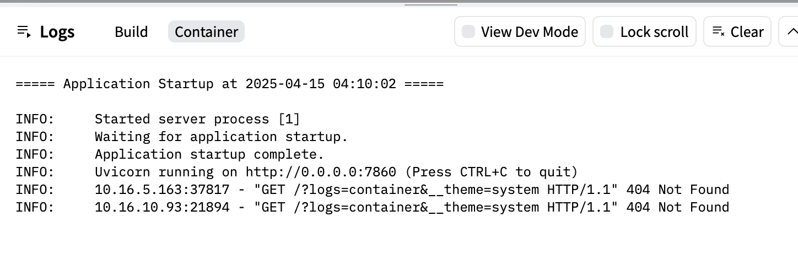
Task: Collapse the logs panel with the up chevron
Action: [x=790, y=31]
